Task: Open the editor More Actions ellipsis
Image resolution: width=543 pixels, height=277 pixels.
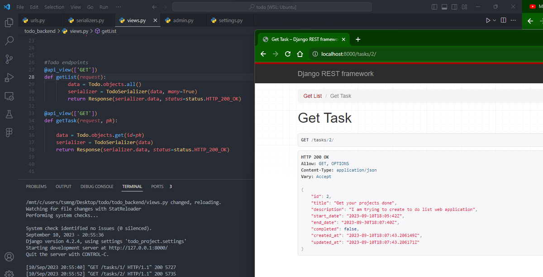Action: 513,20
